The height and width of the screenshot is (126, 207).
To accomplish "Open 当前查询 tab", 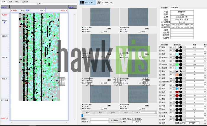I will [x=174, y=8].
